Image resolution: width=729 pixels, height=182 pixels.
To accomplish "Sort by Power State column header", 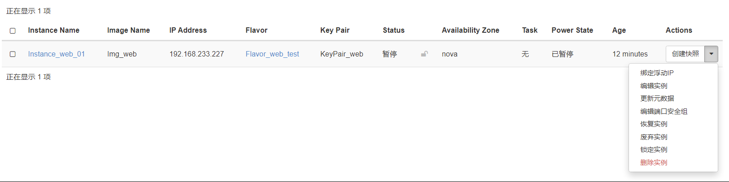I will tap(572, 30).
